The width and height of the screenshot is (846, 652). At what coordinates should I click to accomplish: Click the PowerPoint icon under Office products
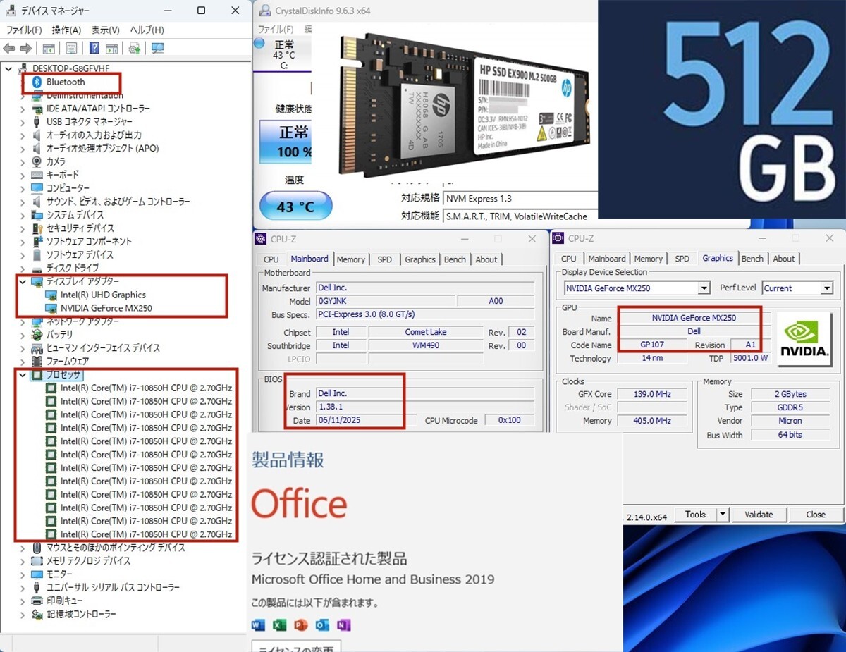click(x=301, y=625)
